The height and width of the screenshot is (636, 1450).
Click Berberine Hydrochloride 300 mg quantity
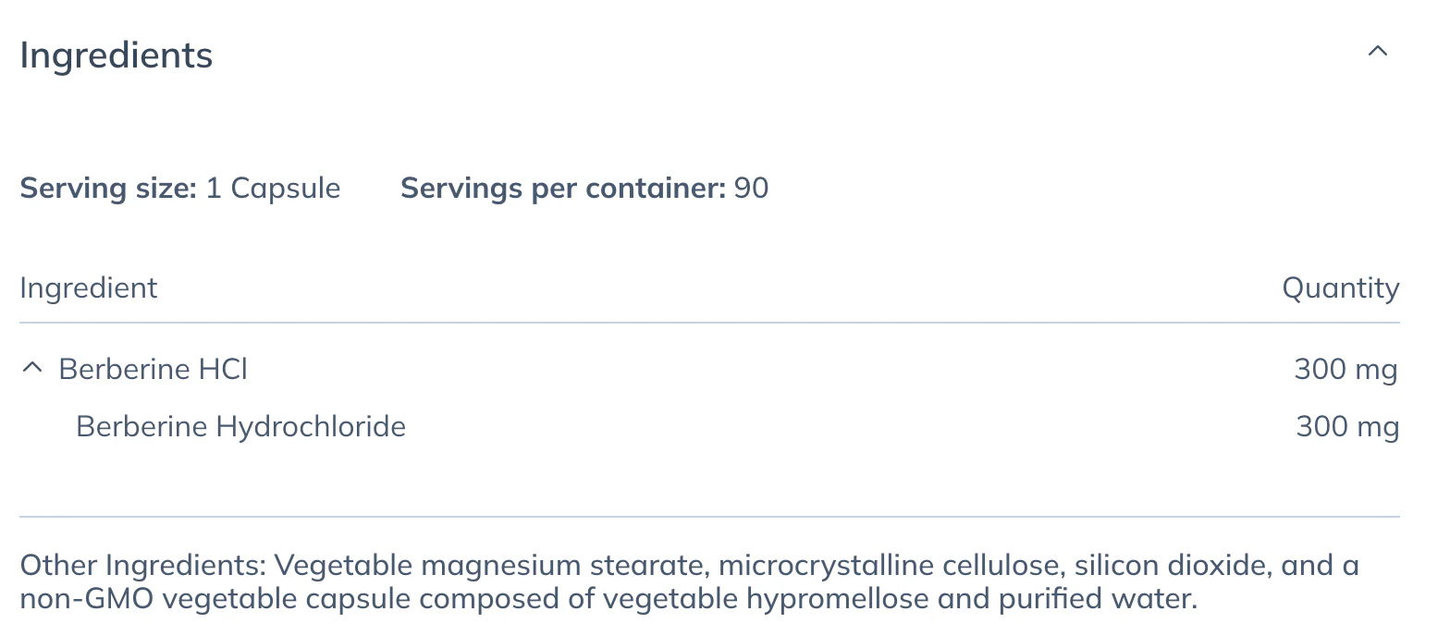1347,427
